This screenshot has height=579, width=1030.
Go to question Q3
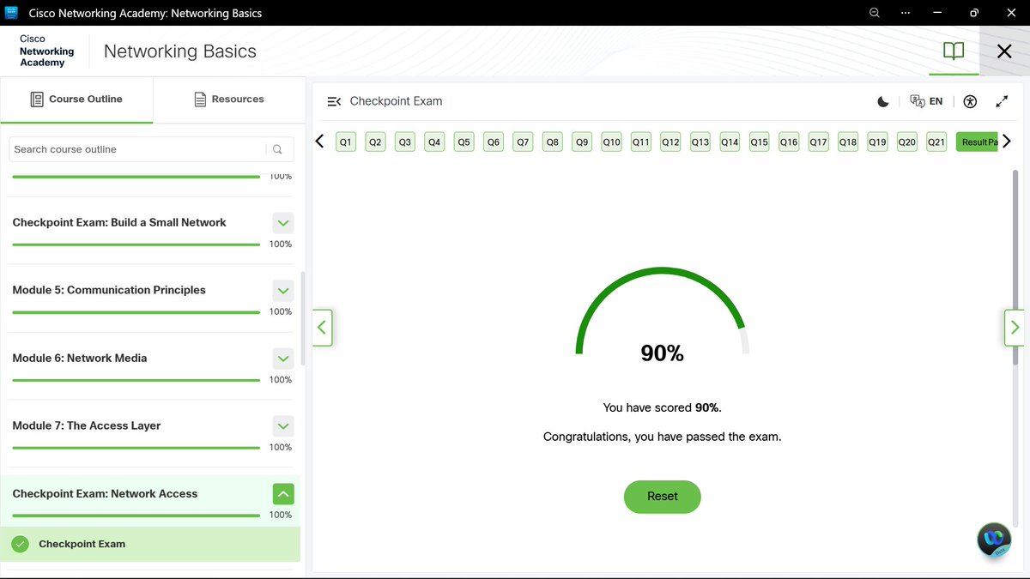(x=405, y=142)
